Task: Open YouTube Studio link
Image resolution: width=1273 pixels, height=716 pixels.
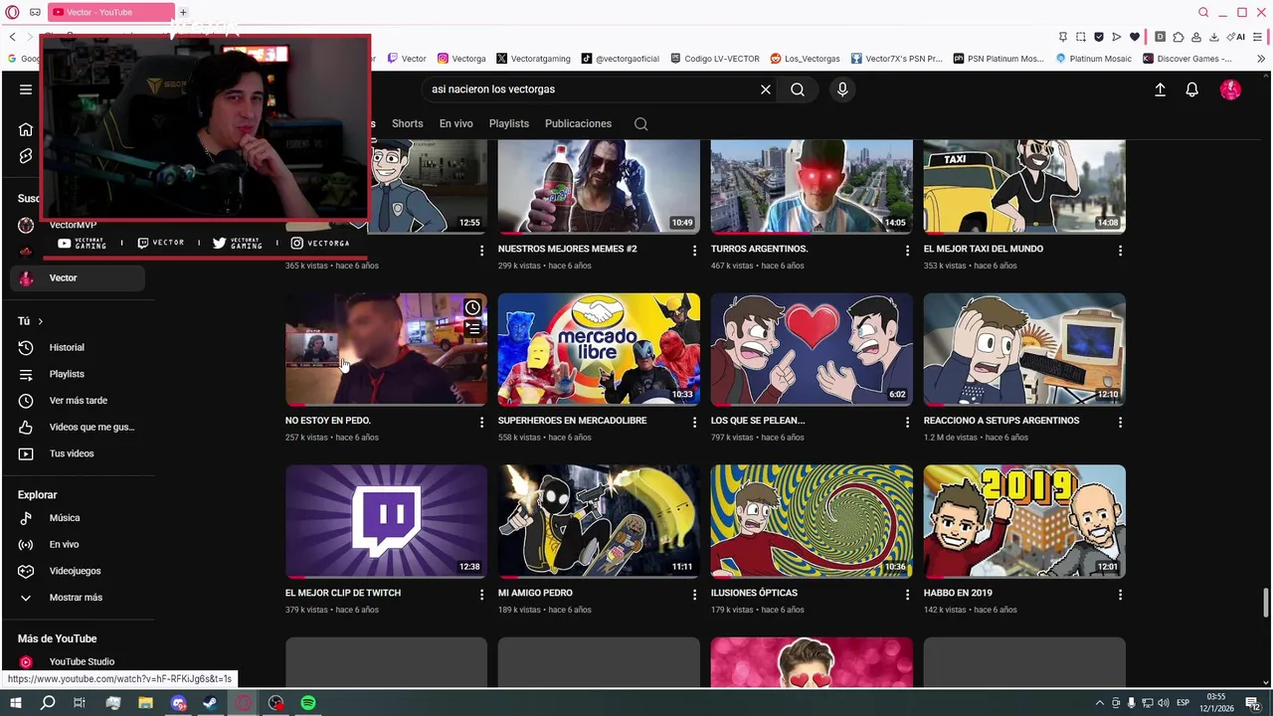Action: point(77,662)
